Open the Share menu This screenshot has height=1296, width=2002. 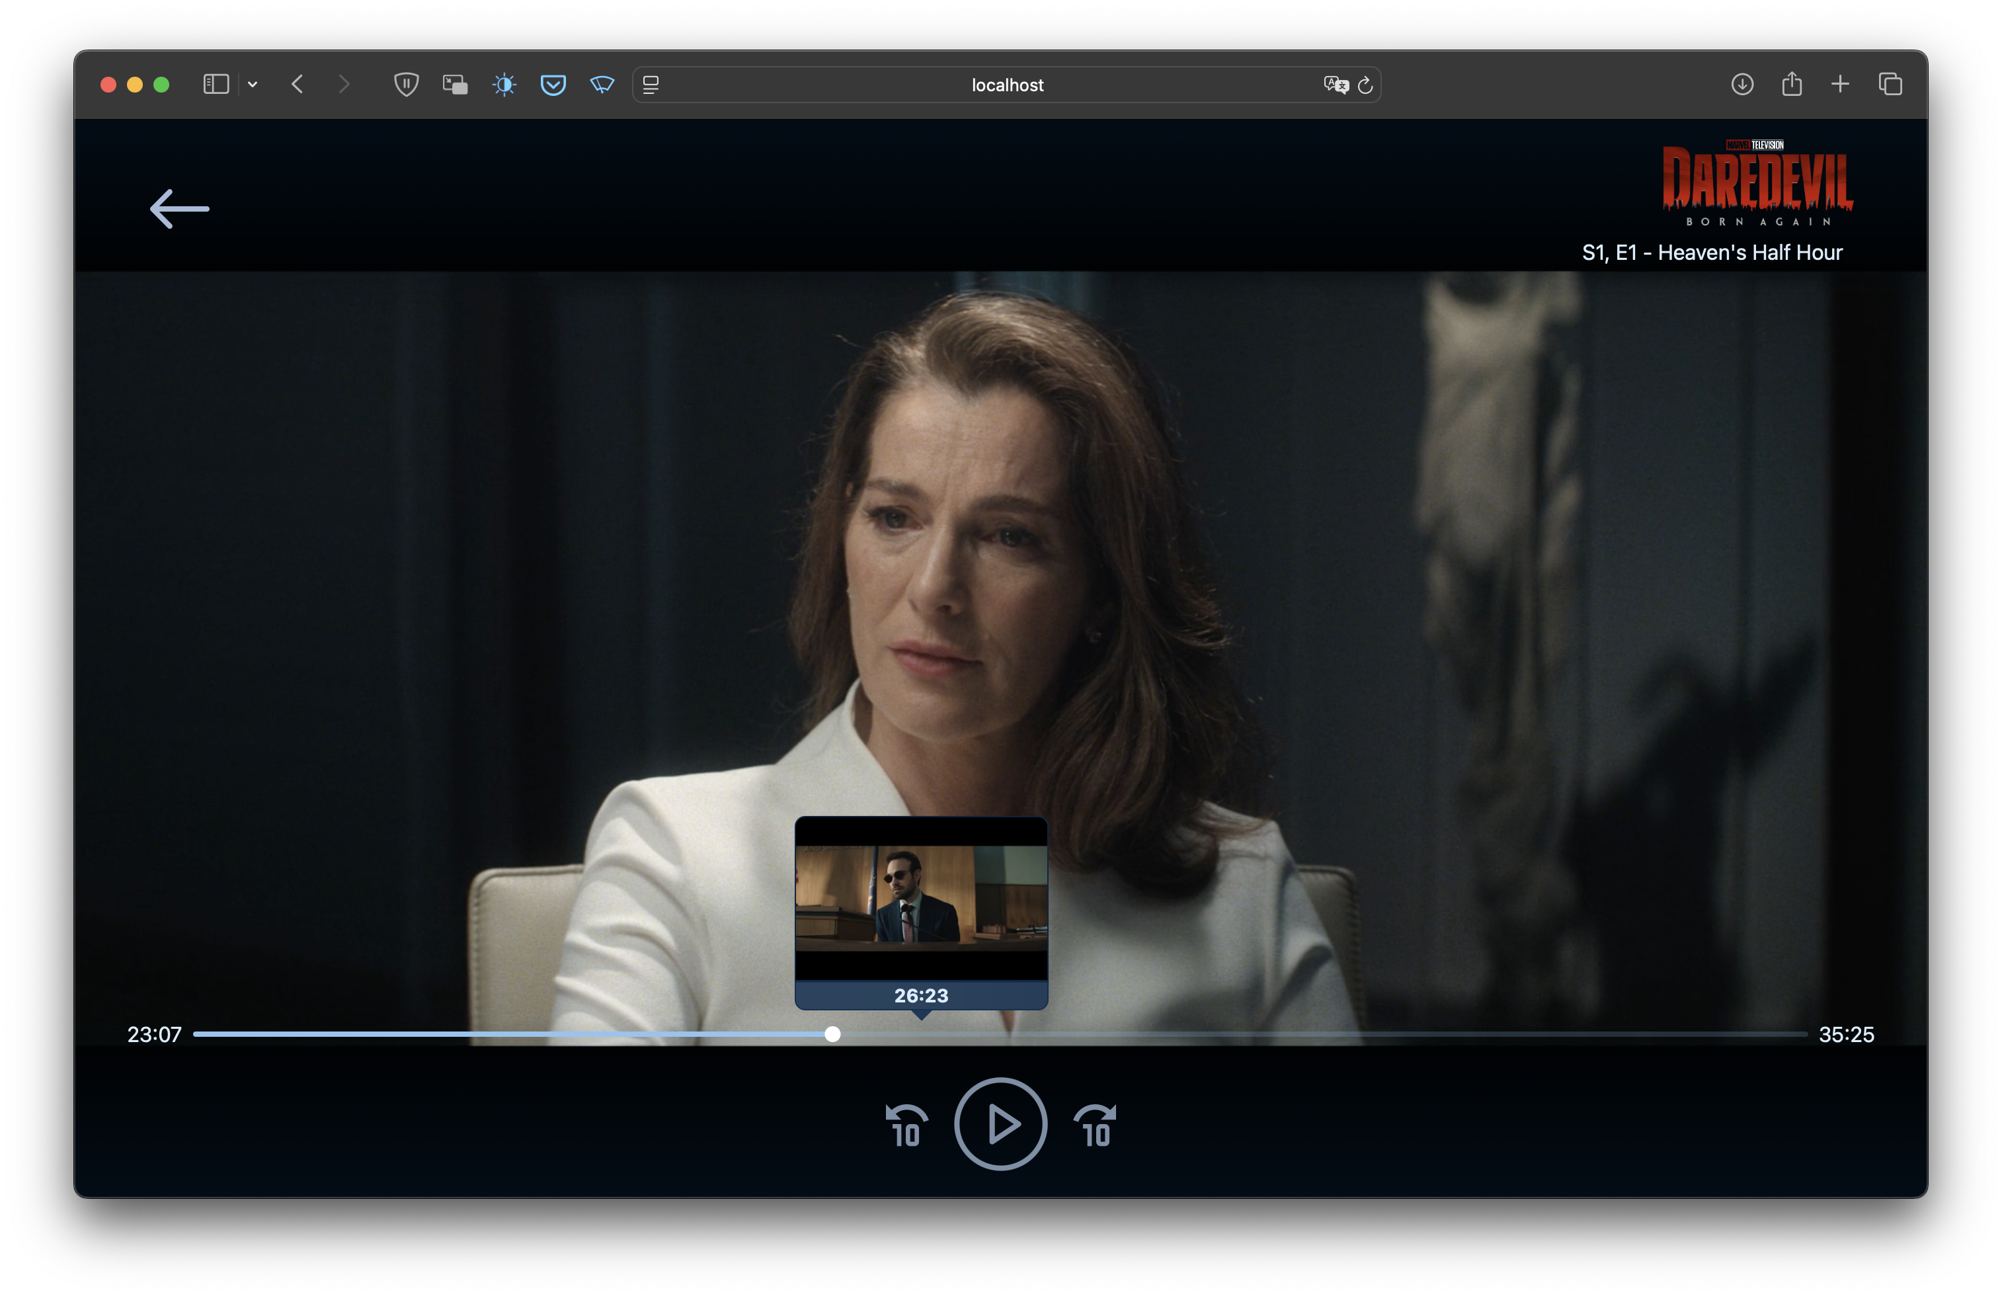pyautogui.click(x=1792, y=83)
